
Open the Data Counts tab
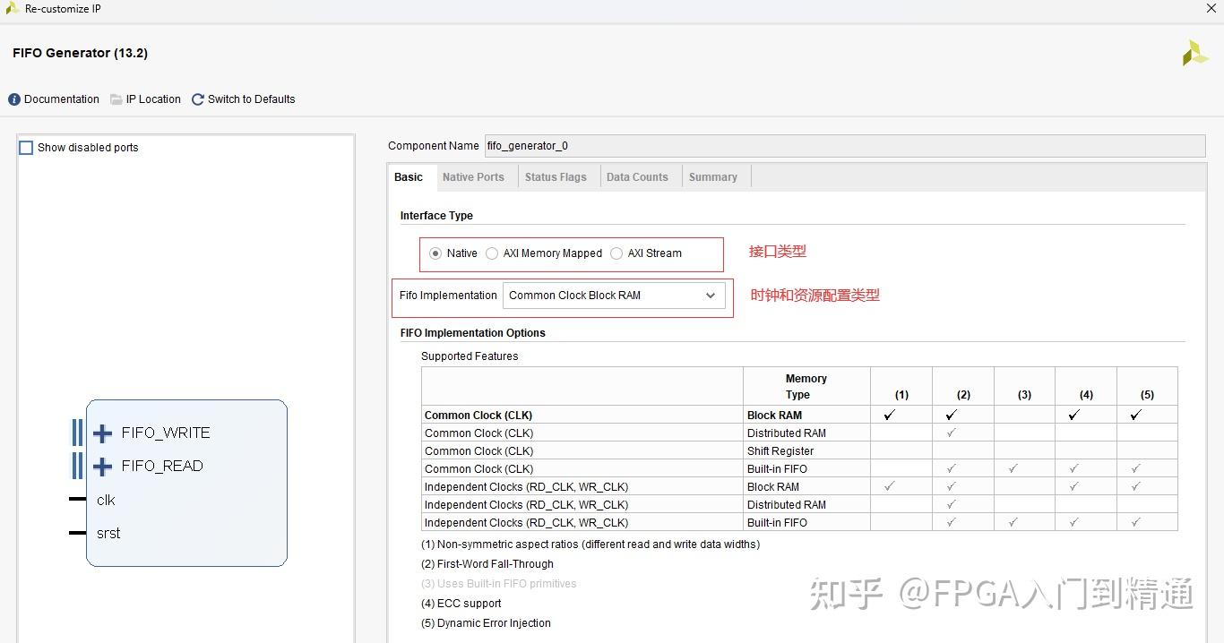point(637,177)
